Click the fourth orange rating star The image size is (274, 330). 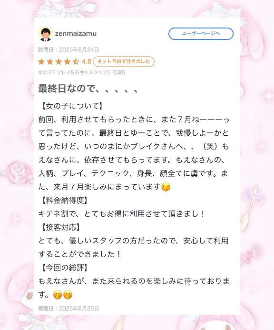67,61
